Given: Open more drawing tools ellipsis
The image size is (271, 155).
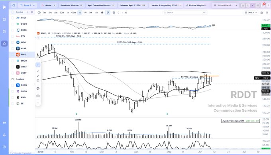Looking at the screenshot, I should tap(38, 103).
